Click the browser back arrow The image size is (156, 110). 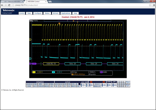(x=2, y=5)
